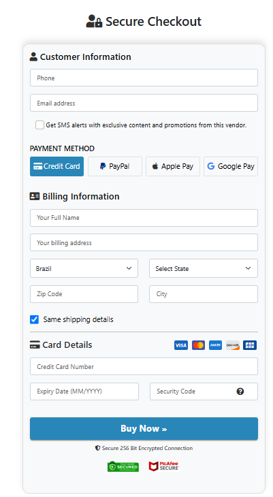Click the Visa card logo

[x=180, y=345]
